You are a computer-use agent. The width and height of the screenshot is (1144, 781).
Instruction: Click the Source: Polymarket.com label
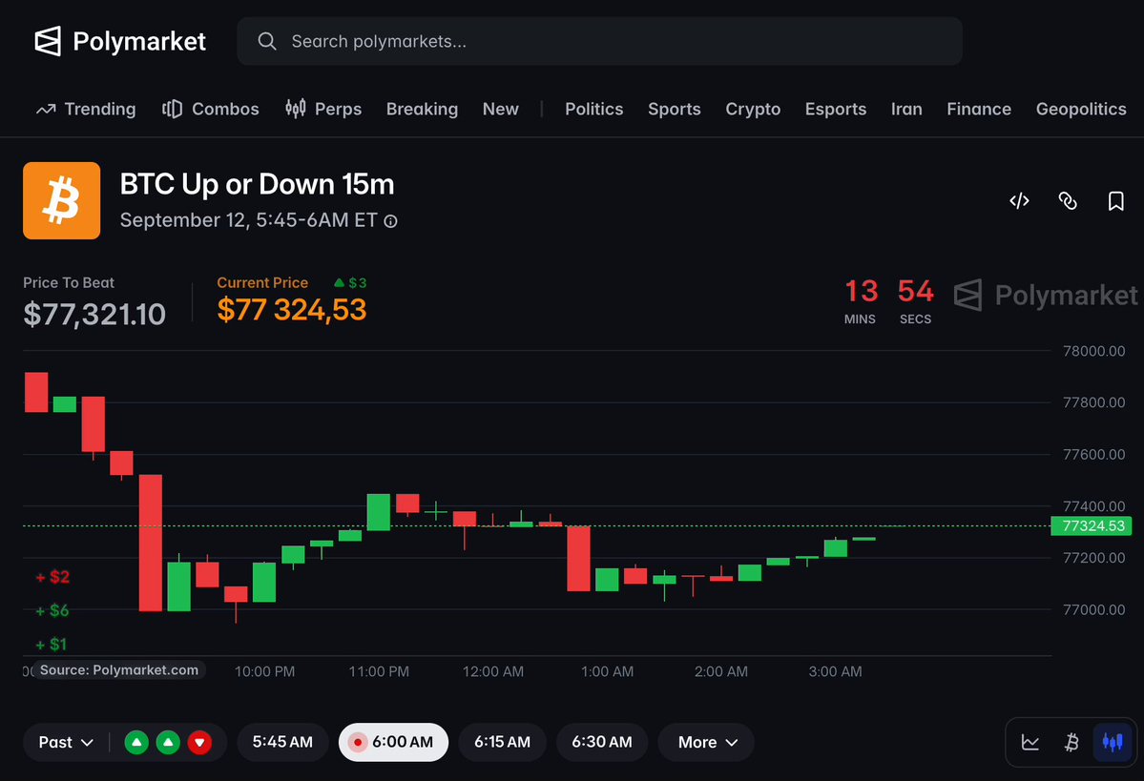119,670
